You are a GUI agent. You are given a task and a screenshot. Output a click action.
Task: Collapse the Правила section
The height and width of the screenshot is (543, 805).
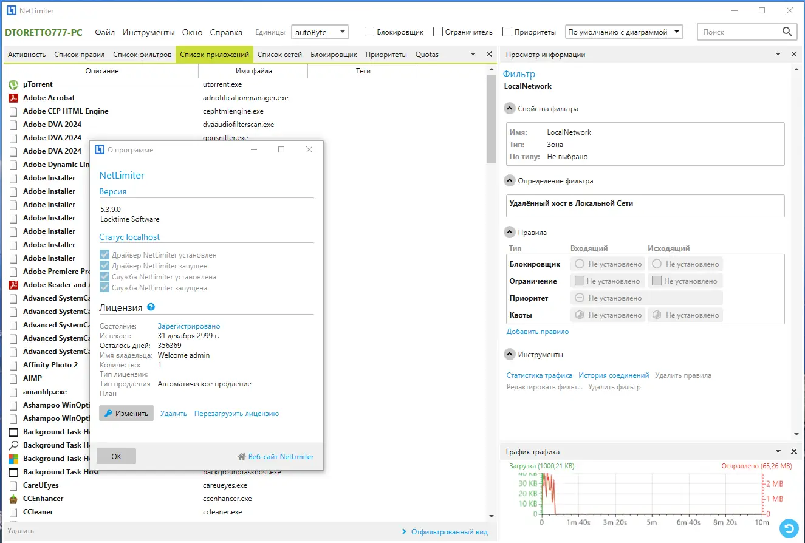tap(510, 233)
